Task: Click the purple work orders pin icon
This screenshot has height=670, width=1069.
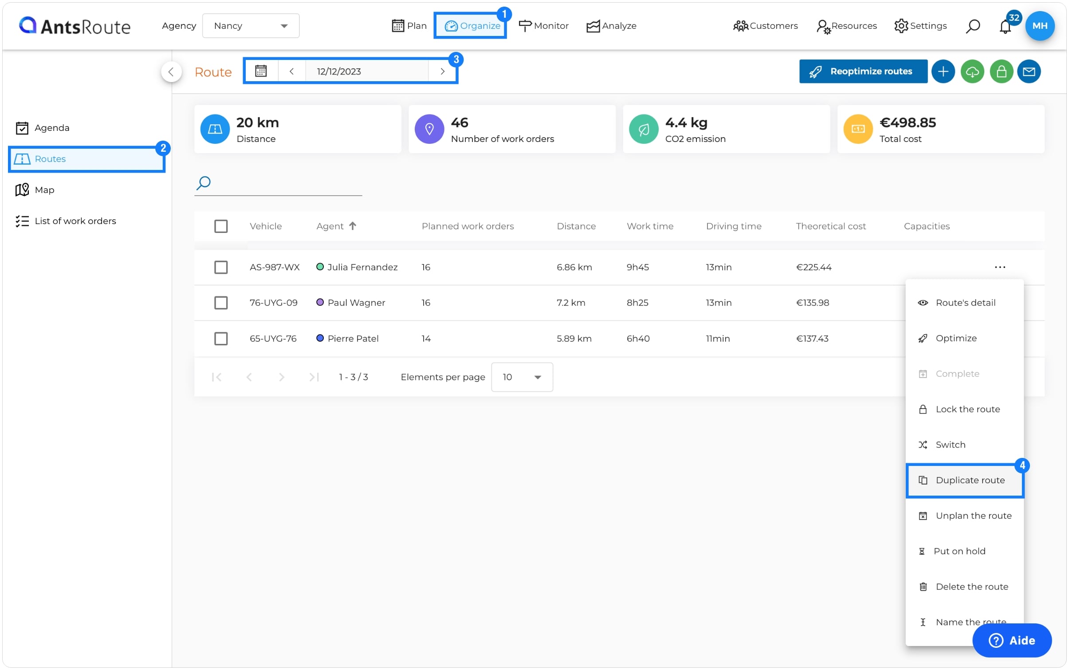Action: (429, 129)
